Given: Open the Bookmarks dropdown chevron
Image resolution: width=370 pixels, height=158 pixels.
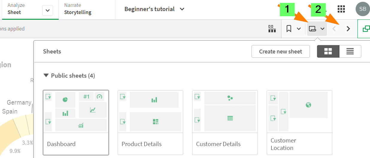Looking at the screenshot, I should point(299,29).
